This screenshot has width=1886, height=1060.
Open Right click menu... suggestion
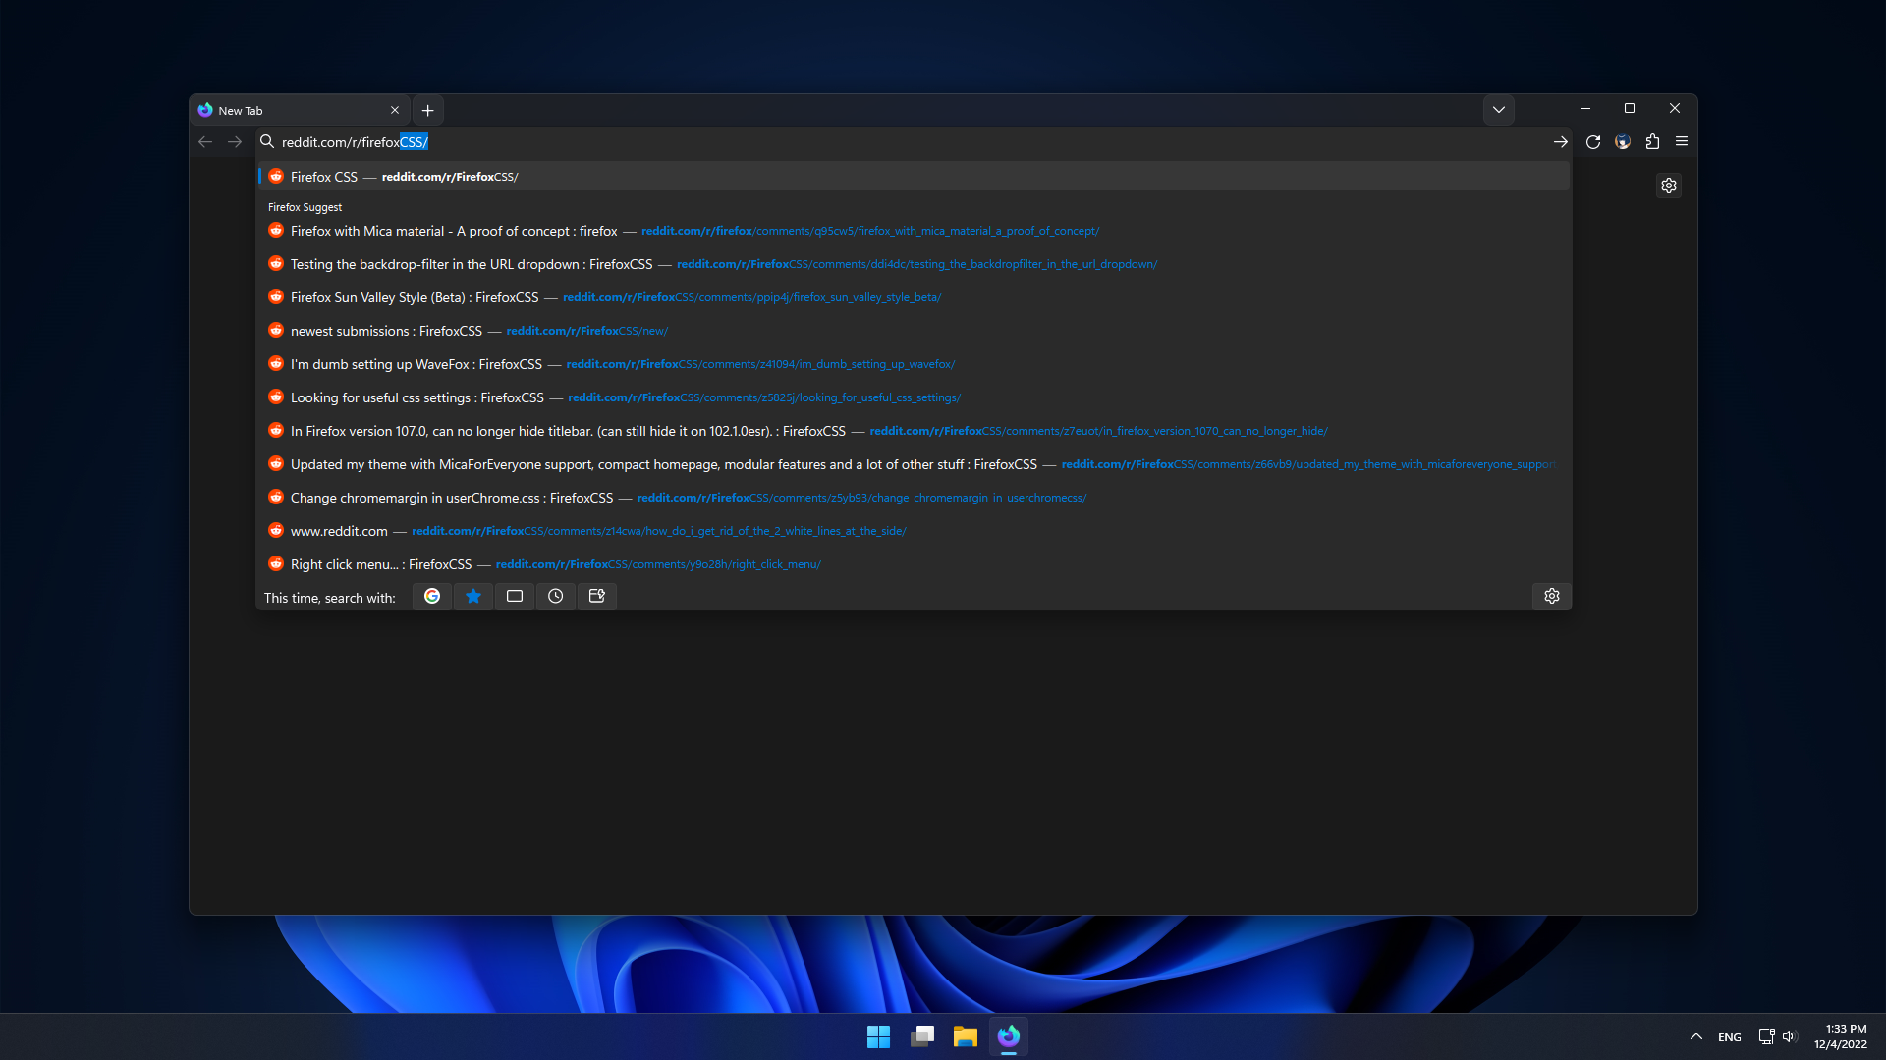[914, 564]
